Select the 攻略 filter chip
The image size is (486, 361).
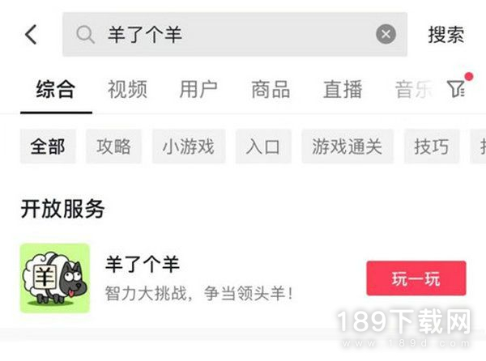113,147
